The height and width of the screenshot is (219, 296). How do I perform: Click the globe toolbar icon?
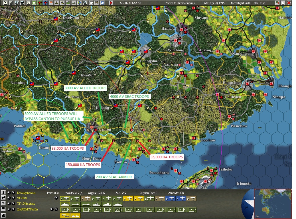tap(80, 3)
